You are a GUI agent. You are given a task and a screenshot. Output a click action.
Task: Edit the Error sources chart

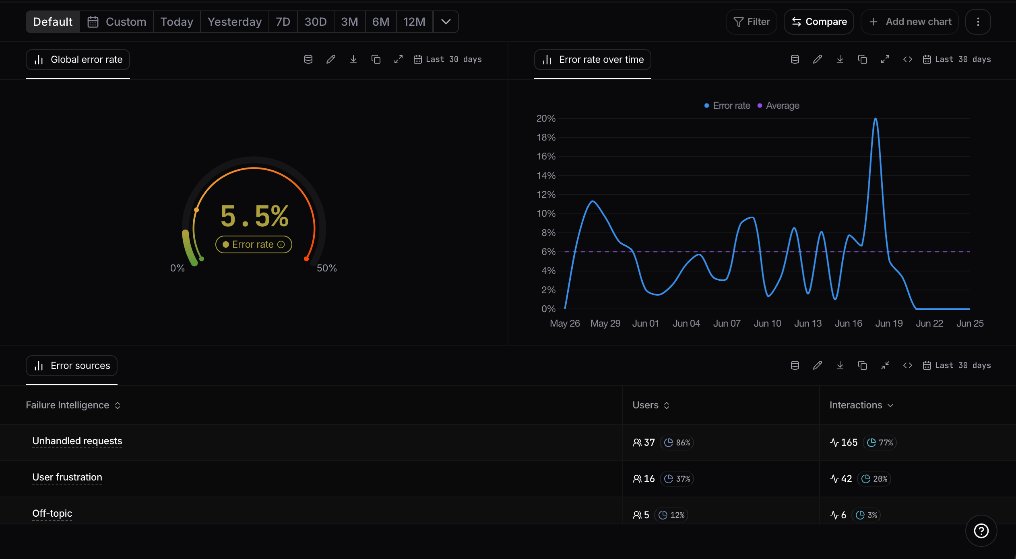coord(818,366)
